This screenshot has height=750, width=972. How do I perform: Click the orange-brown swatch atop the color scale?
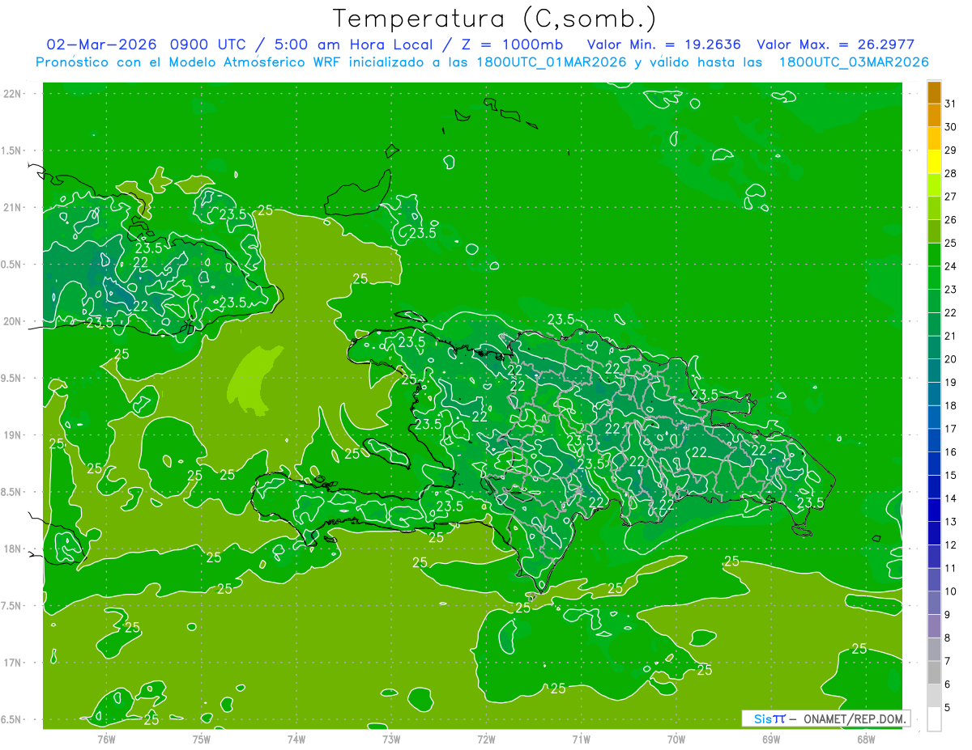tap(934, 92)
